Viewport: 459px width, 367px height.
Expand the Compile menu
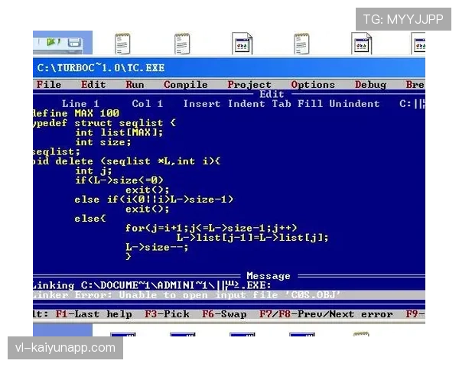(185, 85)
